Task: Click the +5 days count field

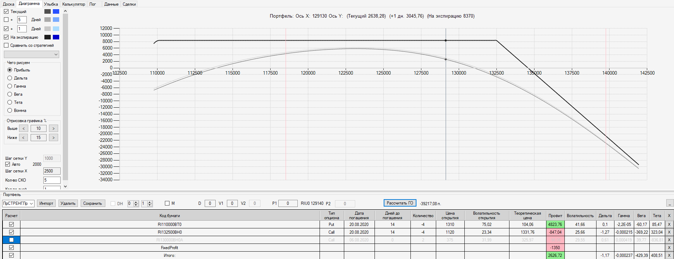Action: pos(22,20)
